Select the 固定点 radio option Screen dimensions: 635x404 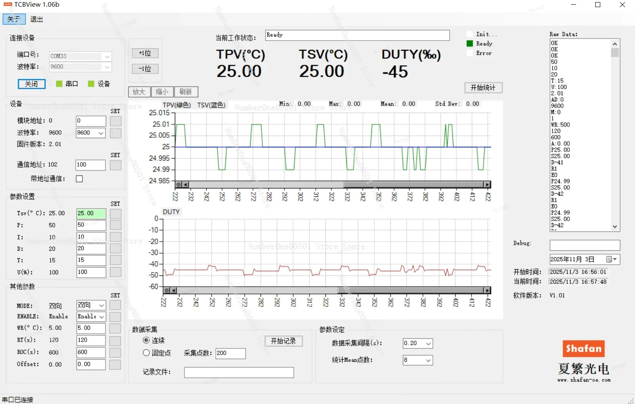pyautogui.click(x=146, y=353)
